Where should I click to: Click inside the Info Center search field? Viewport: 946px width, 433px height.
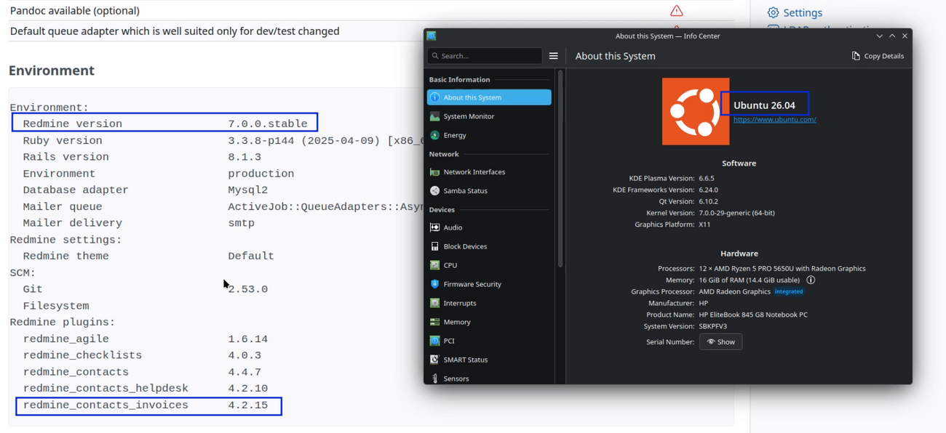[485, 56]
